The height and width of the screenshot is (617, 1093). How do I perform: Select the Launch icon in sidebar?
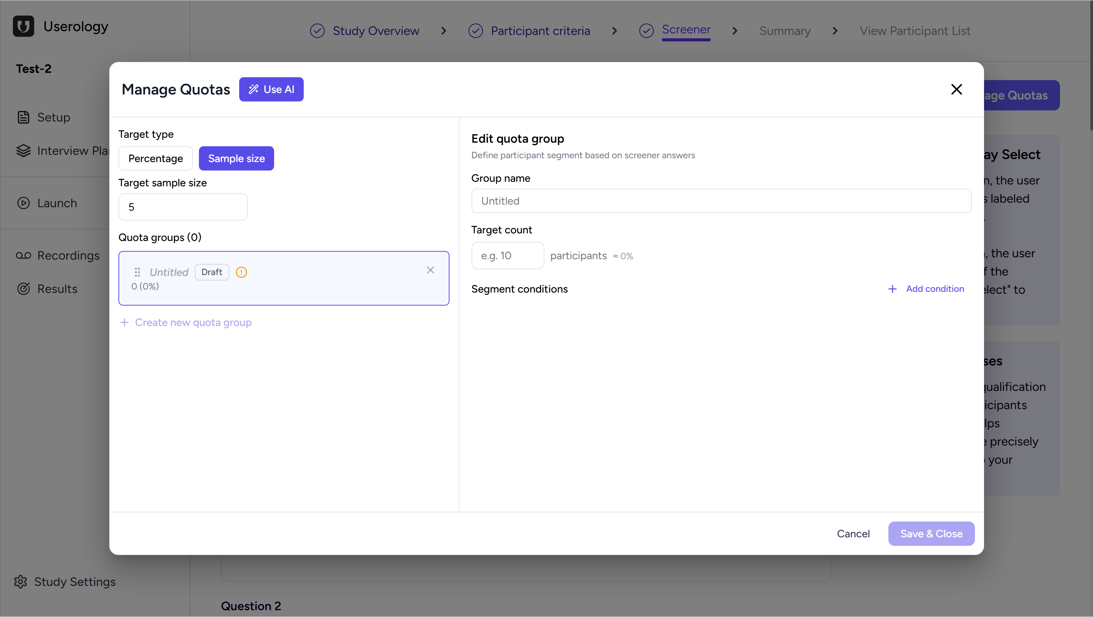(23, 203)
